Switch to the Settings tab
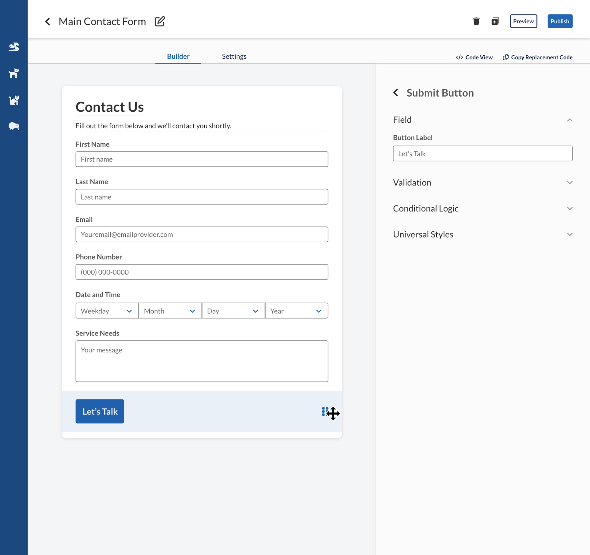 234,56
